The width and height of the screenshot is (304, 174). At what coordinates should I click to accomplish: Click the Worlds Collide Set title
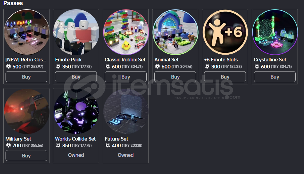tap(75, 139)
